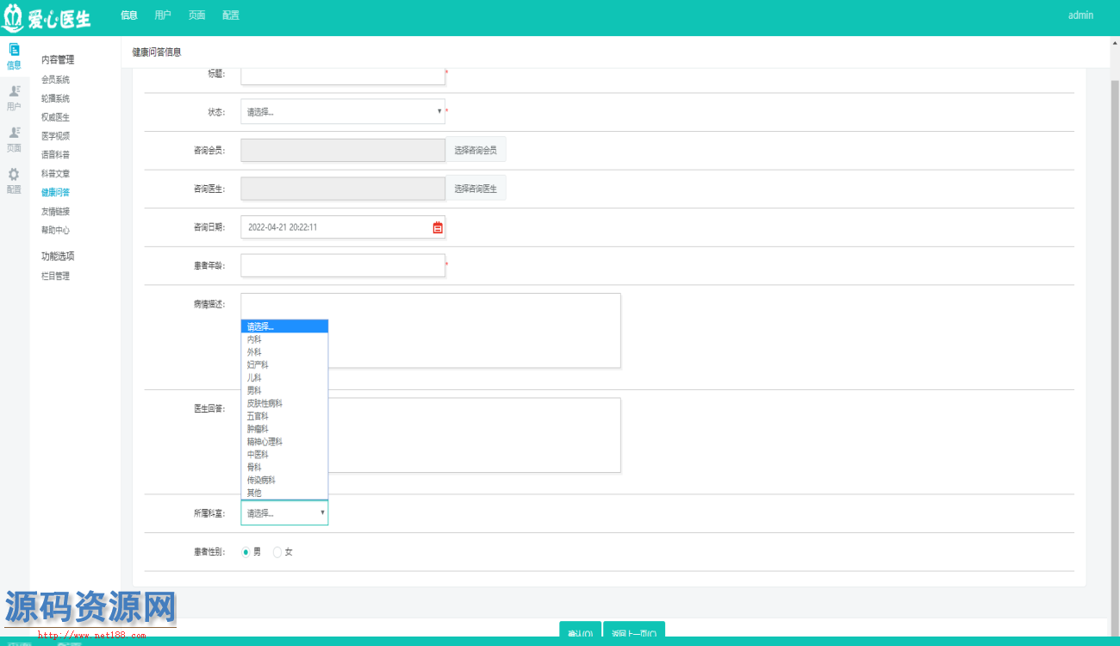Click the 选择咨询医生 button
This screenshot has height=646, width=1120.
coord(476,189)
